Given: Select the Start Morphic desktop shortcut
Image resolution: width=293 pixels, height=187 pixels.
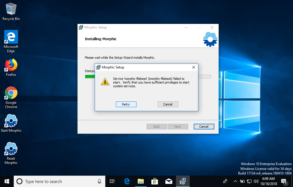Looking at the screenshot, I should (x=11, y=123).
